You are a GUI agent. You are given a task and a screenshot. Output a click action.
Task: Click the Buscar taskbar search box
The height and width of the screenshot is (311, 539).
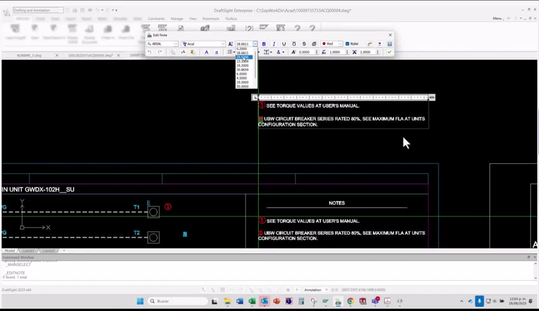point(178,301)
